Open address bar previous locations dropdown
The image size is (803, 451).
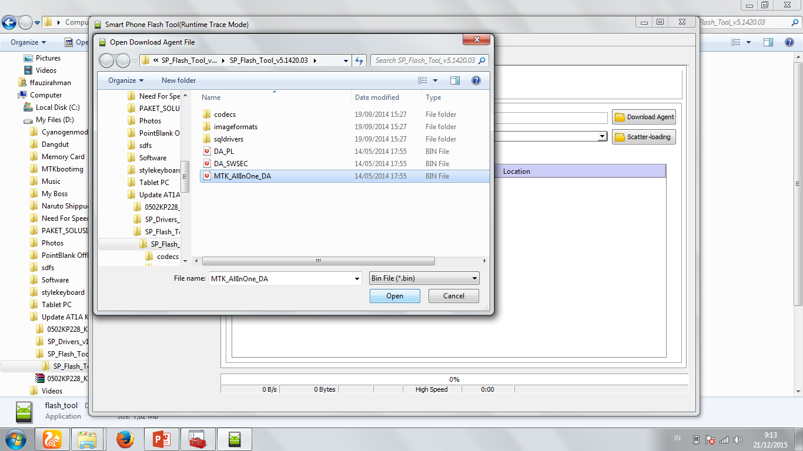[346, 60]
